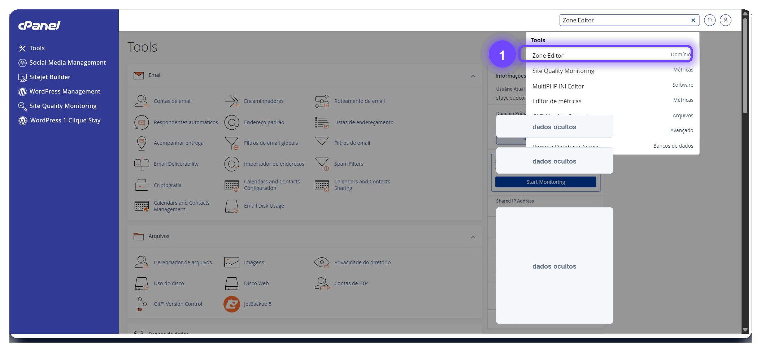The width and height of the screenshot is (761, 352).
Task: Open Disco Web icon
Action: pyautogui.click(x=231, y=283)
